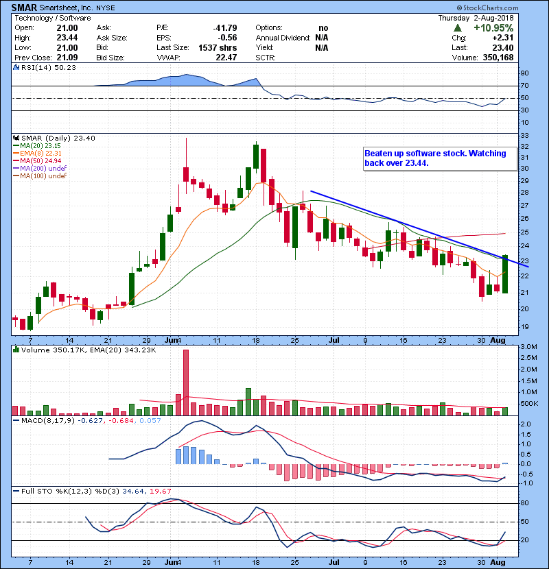This screenshot has height=569, width=549.
Task: Click the MA(20) 23.15 legend entry
Action: [x=36, y=146]
